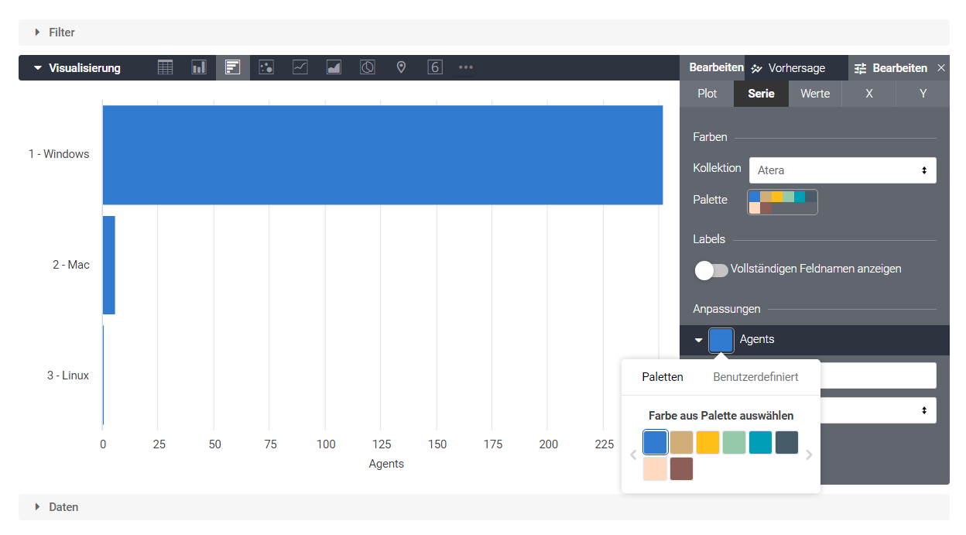Image resolution: width=966 pixels, height=535 pixels.
Task: Open the Benutzerdefiniert color tab
Action: click(755, 377)
